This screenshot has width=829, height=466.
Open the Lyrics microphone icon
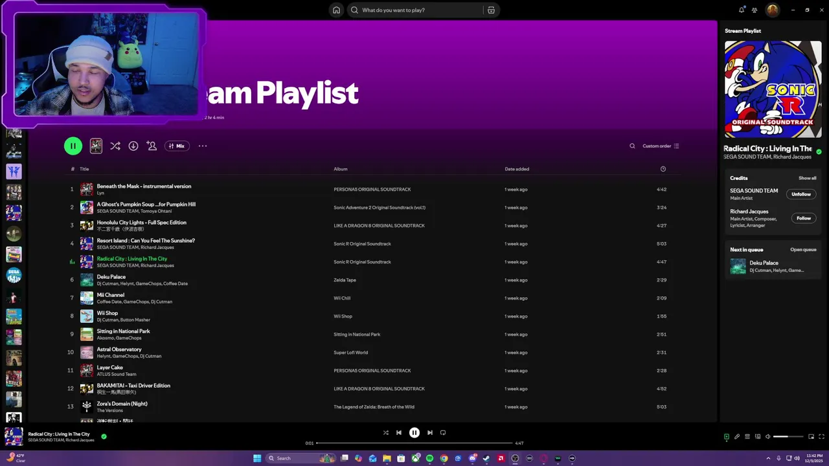tap(736, 437)
